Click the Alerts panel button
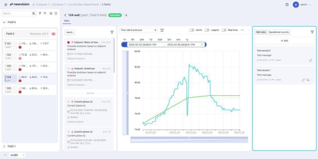Screen dimensions: 318x159 click(x=70, y=32)
